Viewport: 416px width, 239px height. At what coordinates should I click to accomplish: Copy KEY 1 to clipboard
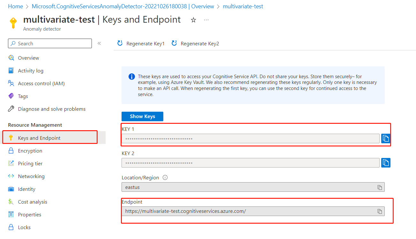pos(386,138)
